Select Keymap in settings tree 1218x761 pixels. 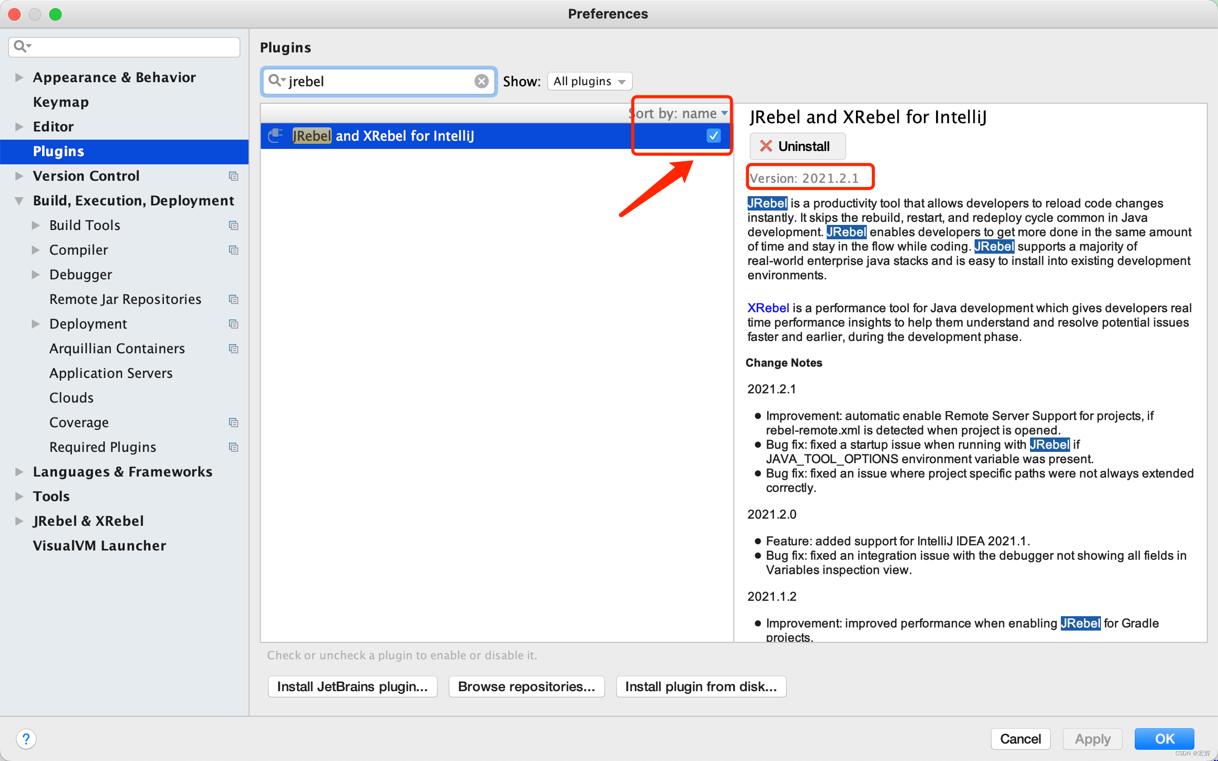61,102
